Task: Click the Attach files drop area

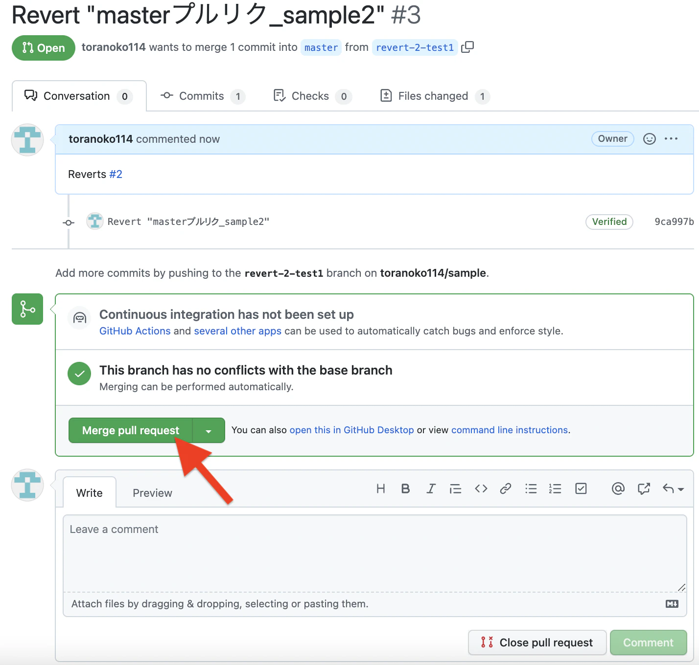Action: (x=375, y=604)
